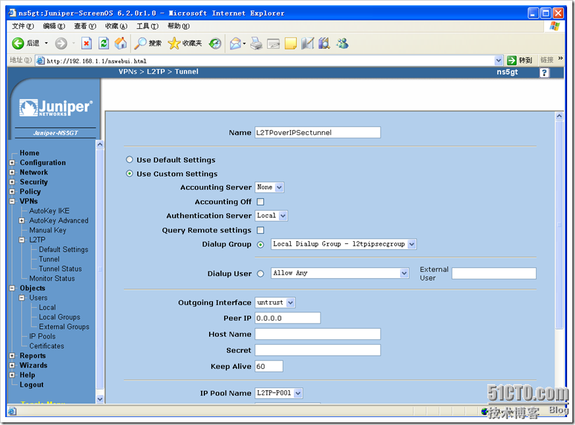Open the Search magnifier in toolbar

[x=140, y=43]
